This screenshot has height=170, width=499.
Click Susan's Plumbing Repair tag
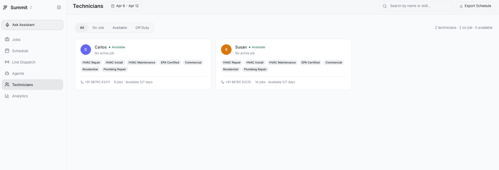point(255,69)
